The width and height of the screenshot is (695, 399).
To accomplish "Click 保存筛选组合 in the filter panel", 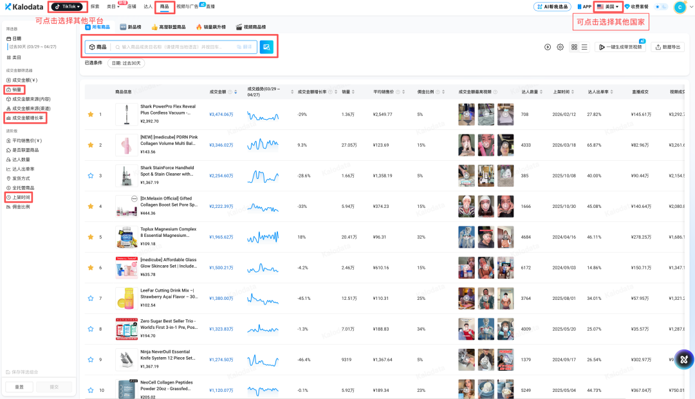I will point(22,372).
